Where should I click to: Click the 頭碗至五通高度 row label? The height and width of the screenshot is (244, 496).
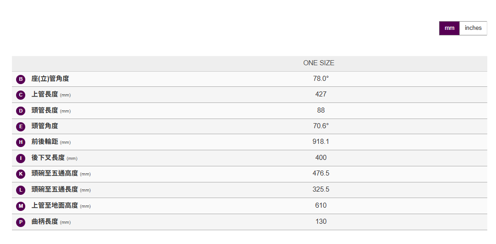click(x=55, y=174)
